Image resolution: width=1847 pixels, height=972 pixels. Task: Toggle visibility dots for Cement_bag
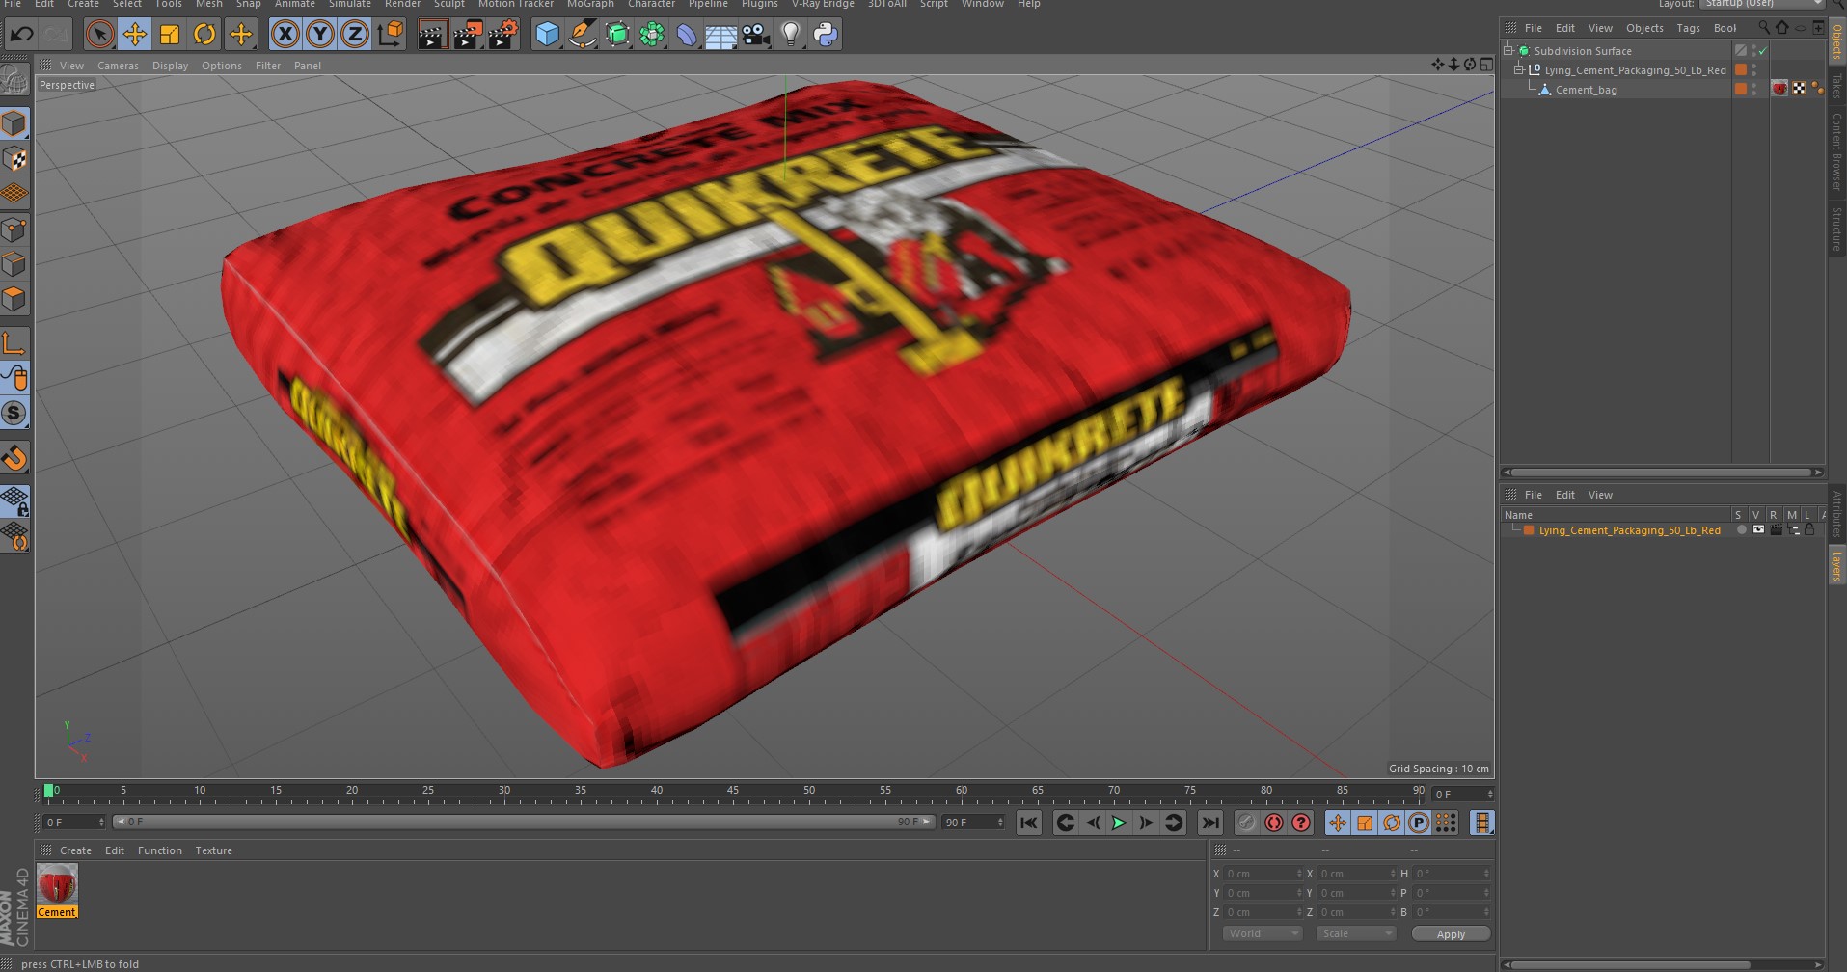[1754, 90]
